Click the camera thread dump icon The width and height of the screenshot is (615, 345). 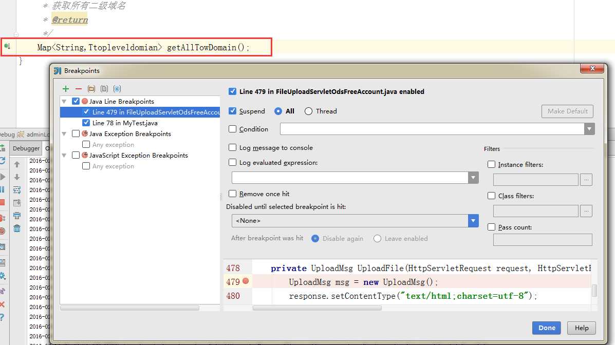point(3,247)
